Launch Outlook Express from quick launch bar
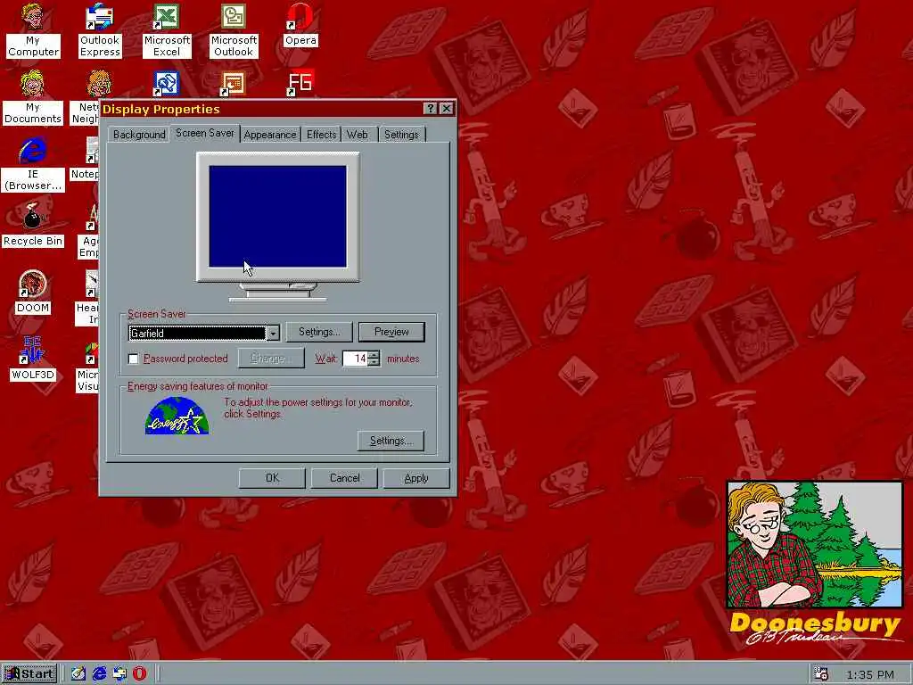 [x=119, y=673]
